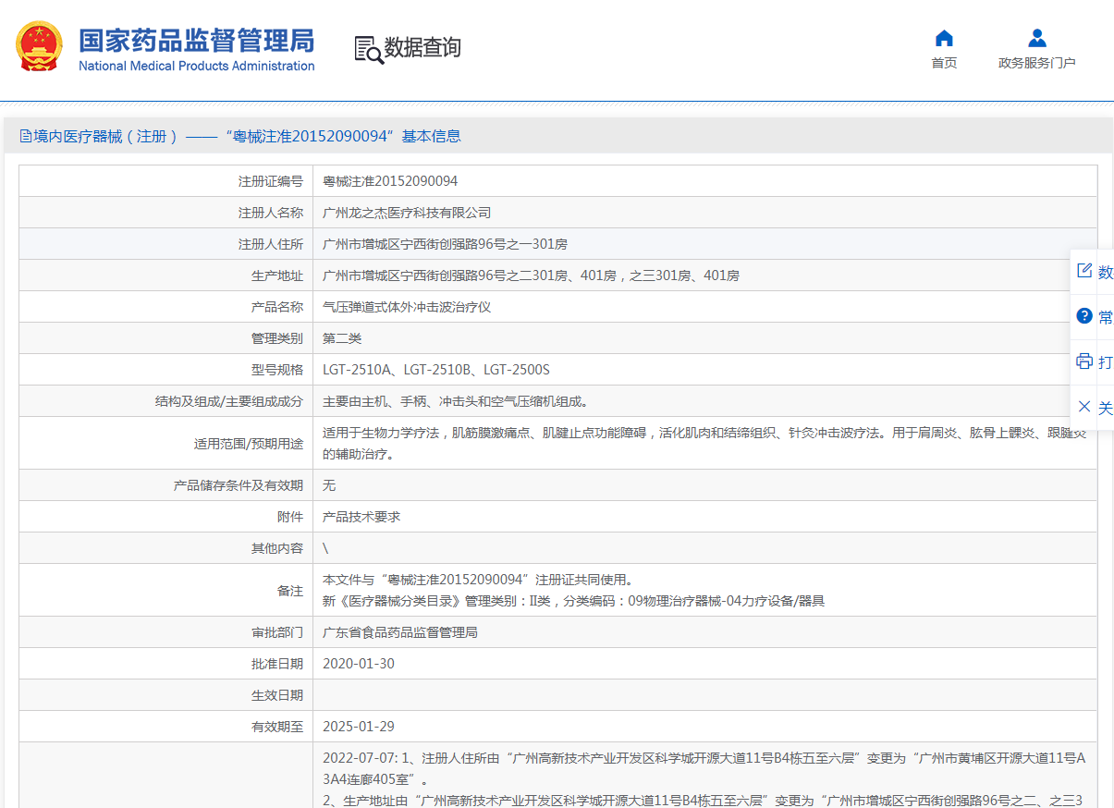This screenshot has width=1114, height=808.
Task: Open the question-mark help icon in the side panel
Action: click(x=1084, y=316)
